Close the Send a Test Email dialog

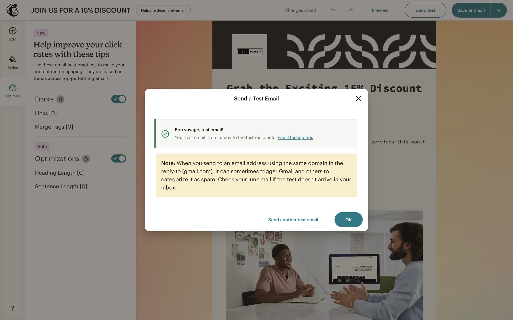pyautogui.click(x=359, y=98)
